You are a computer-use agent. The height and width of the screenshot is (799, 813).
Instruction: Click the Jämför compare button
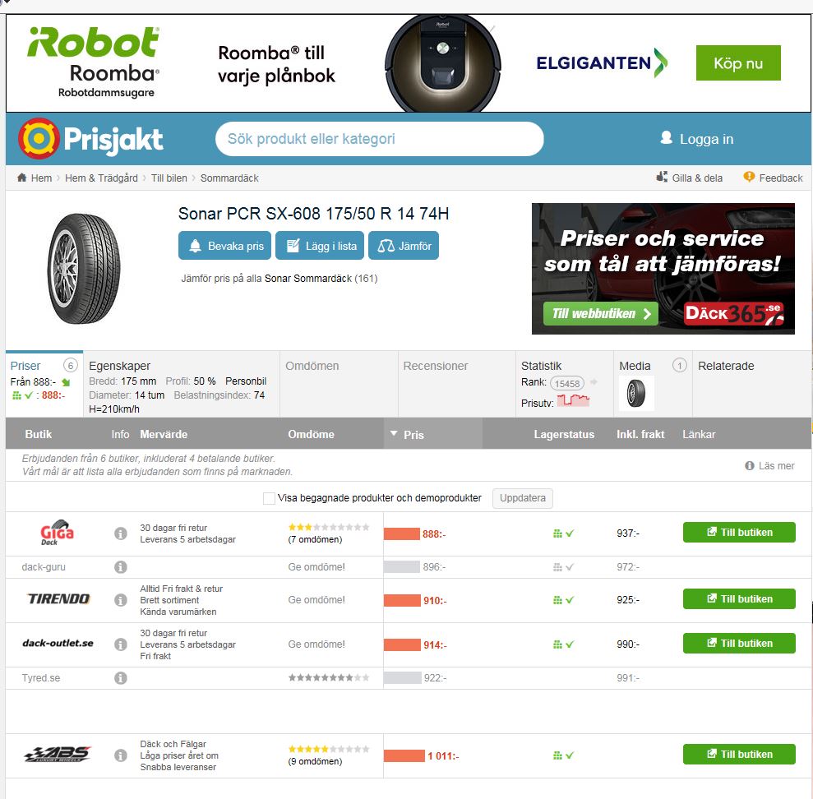click(404, 245)
